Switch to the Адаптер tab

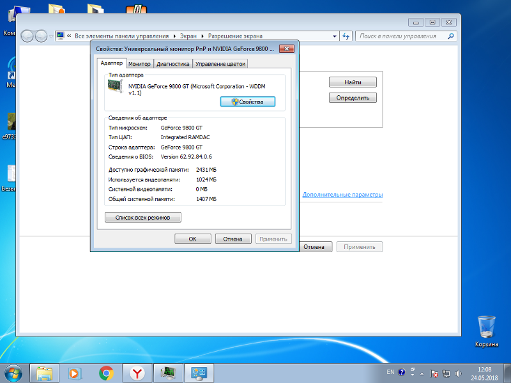pyautogui.click(x=111, y=63)
